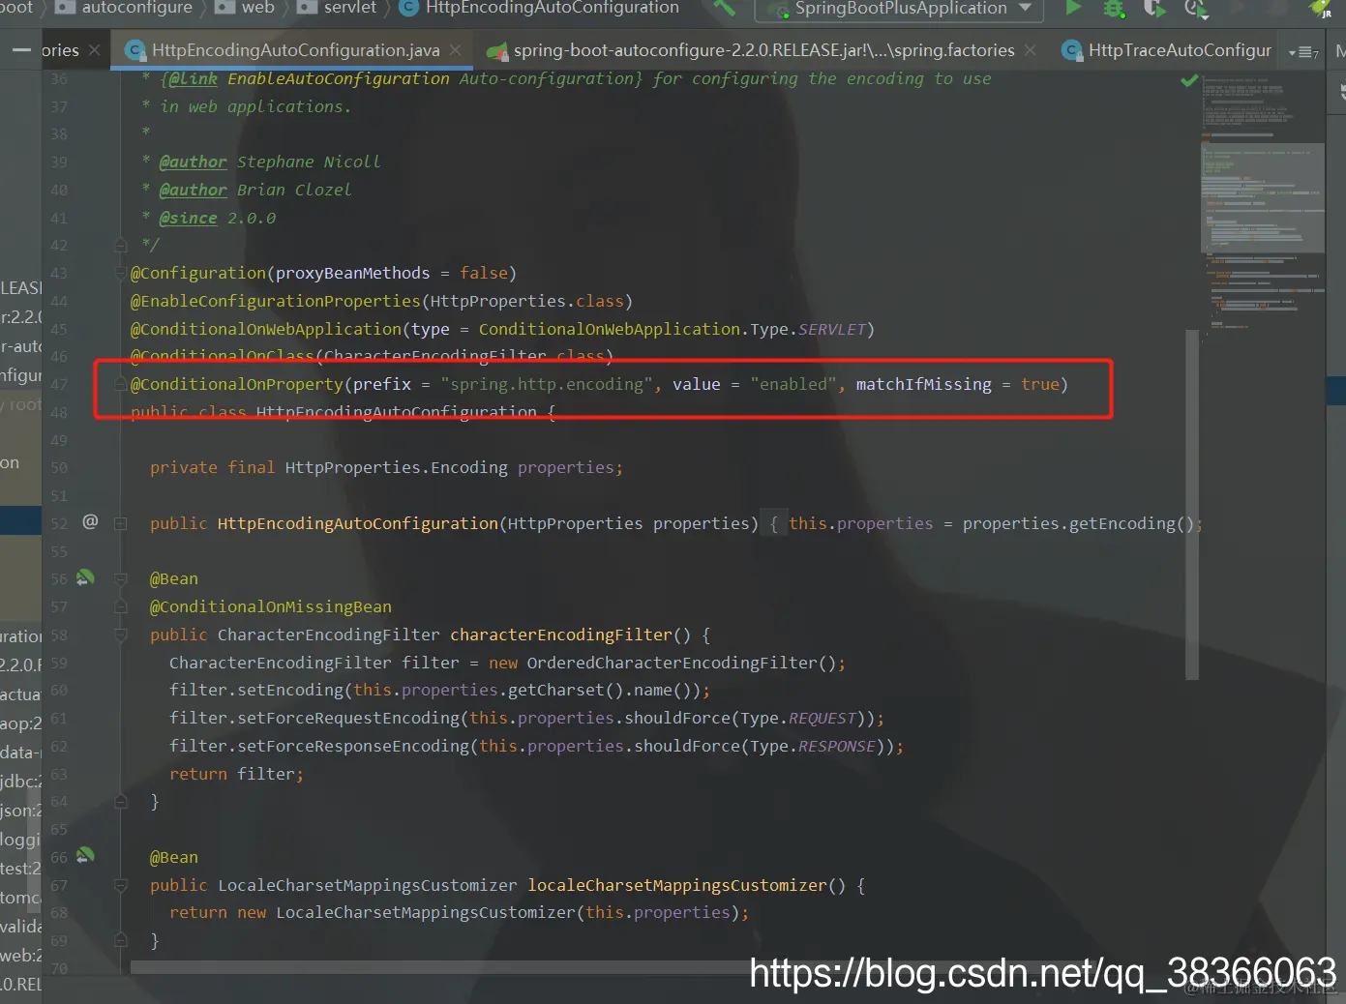
Task: Build project with the green hammer icon
Action: coord(724,8)
